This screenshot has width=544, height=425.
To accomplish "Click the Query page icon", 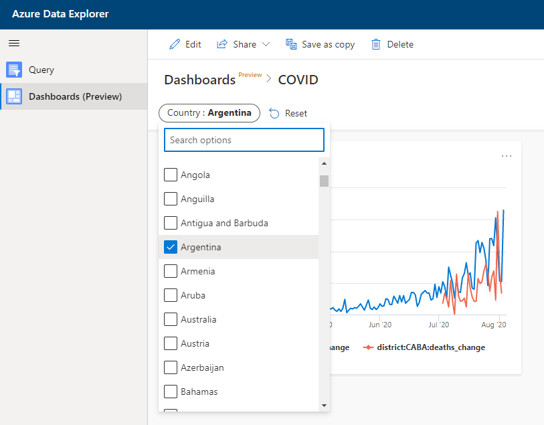I will coord(14,70).
